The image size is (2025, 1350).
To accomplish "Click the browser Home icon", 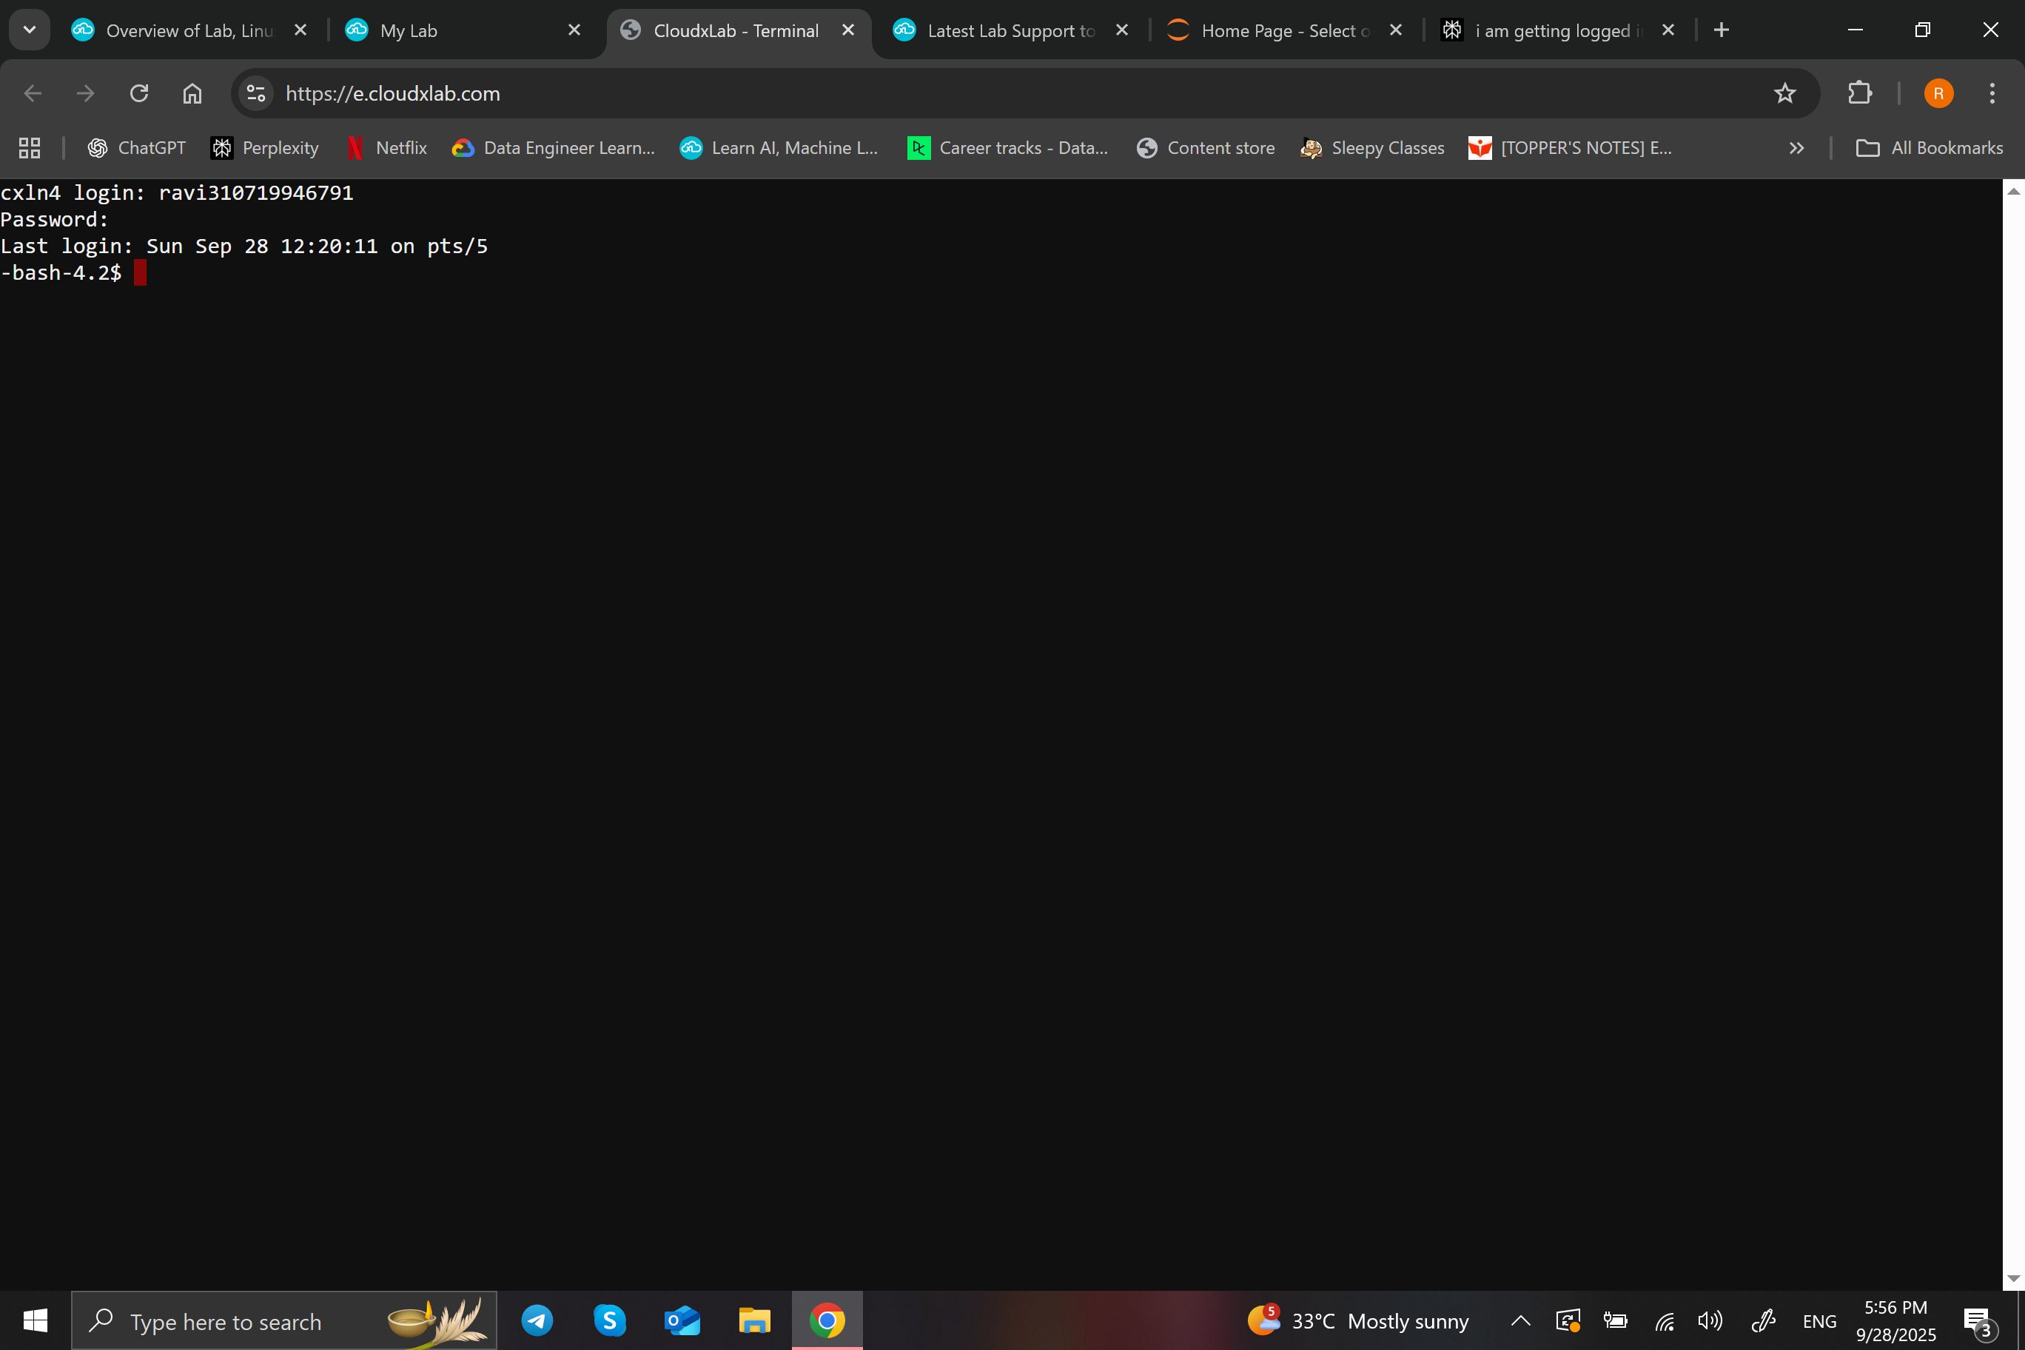I will click(192, 93).
